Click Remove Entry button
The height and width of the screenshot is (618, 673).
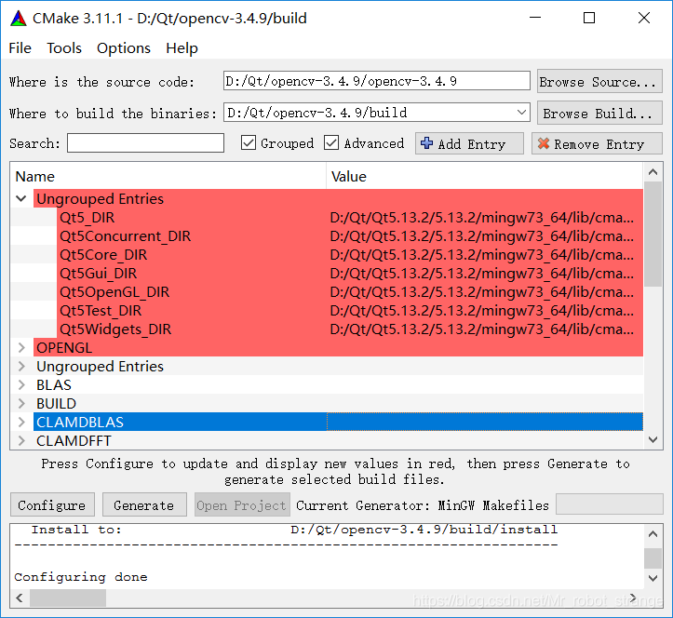(x=597, y=143)
